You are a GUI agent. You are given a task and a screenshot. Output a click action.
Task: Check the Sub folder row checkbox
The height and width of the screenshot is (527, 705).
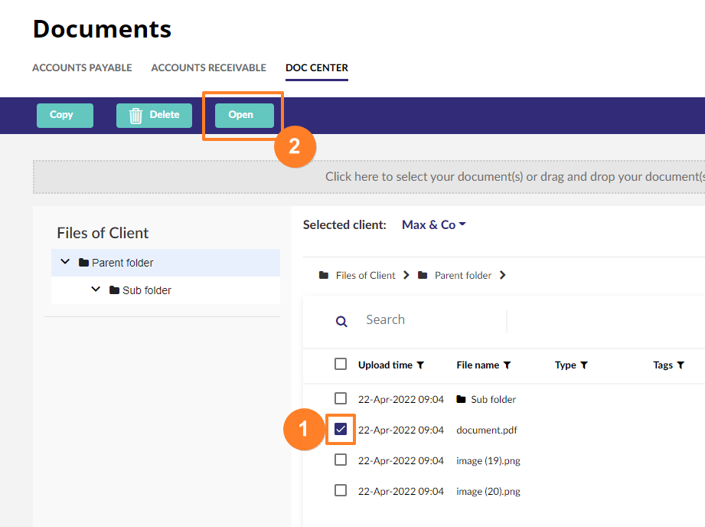coord(341,398)
